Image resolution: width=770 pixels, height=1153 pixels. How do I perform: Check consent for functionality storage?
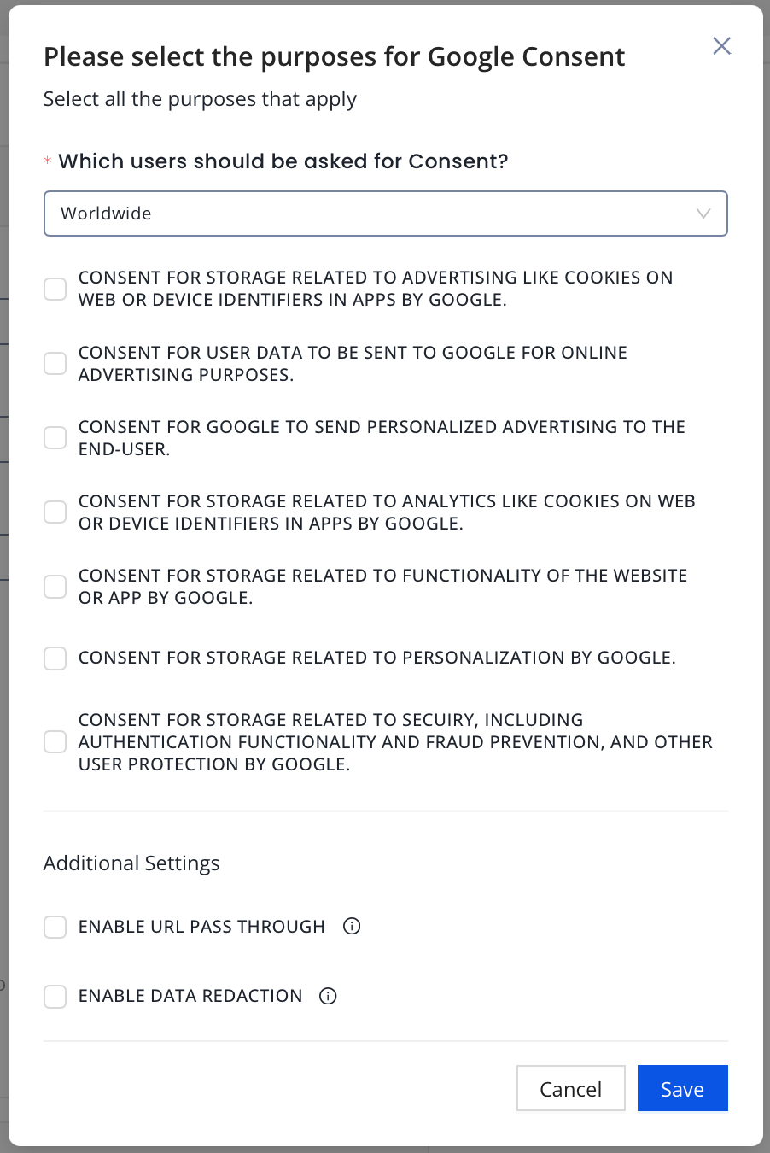pos(55,587)
